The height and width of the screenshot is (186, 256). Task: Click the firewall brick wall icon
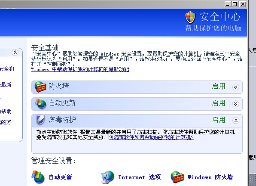click(x=40, y=87)
